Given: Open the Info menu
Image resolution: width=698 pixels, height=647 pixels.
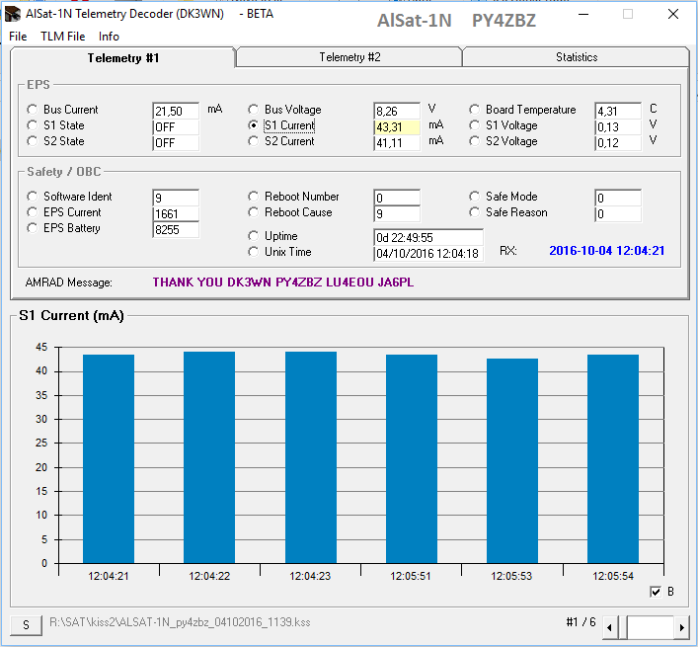Looking at the screenshot, I should pyautogui.click(x=109, y=37).
